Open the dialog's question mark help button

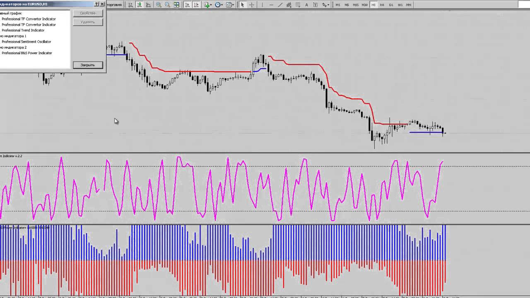click(96, 4)
